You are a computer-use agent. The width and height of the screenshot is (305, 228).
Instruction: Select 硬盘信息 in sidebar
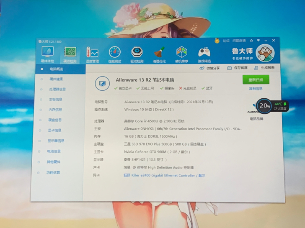55,120
